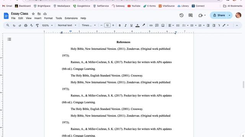Increase the font size
The height and width of the screenshot is (137, 245).
(113, 25)
